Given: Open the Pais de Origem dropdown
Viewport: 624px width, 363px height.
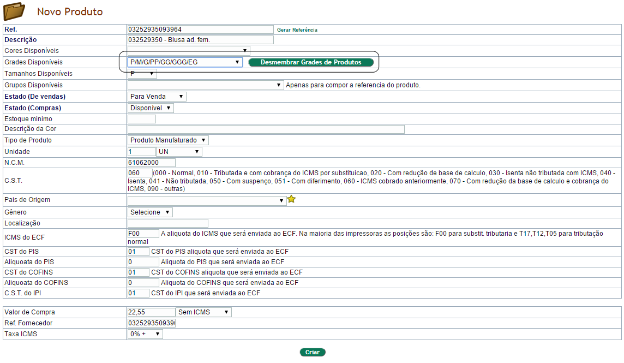Looking at the screenshot, I should [x=207, y=200].
